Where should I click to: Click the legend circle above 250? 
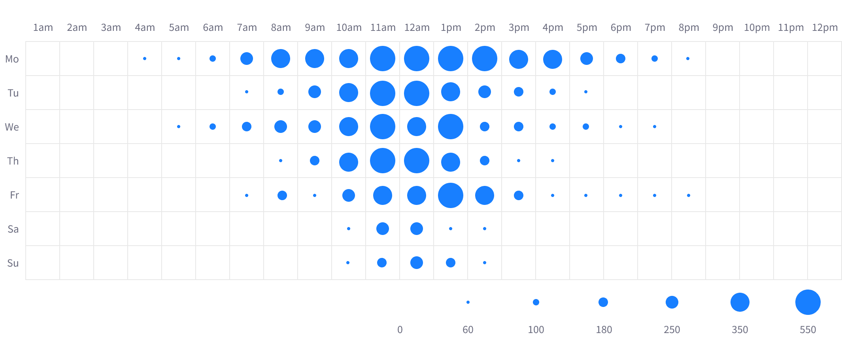pos(672,302)
